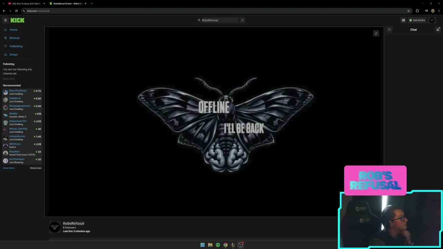Open the Chrome extensions puzzle icon
Image resolution: width=443 pixels, height=249 pixels.
coord(417,11)
